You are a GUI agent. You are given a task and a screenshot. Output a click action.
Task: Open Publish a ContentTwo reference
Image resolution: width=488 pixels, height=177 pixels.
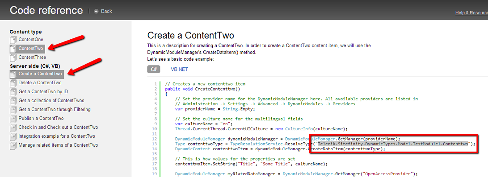tap(41, 119)
